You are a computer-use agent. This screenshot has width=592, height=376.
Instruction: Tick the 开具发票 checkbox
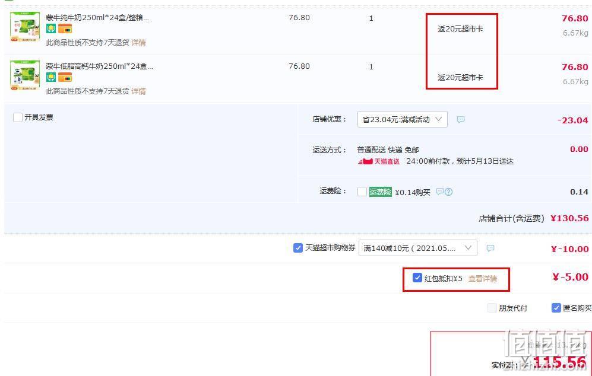click(17, 117)
